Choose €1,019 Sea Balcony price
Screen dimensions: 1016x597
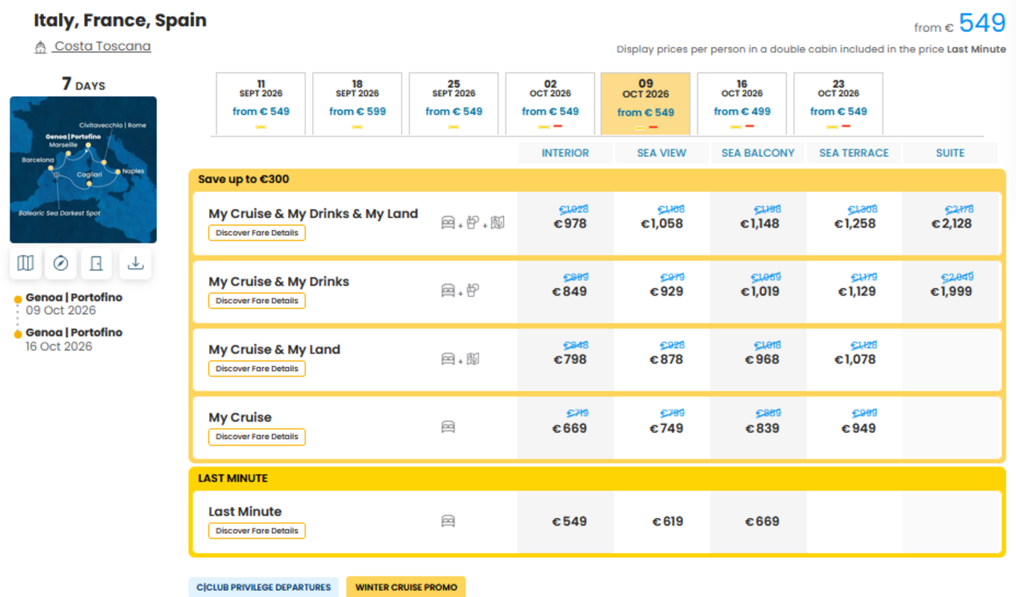[x=759, y=291]
